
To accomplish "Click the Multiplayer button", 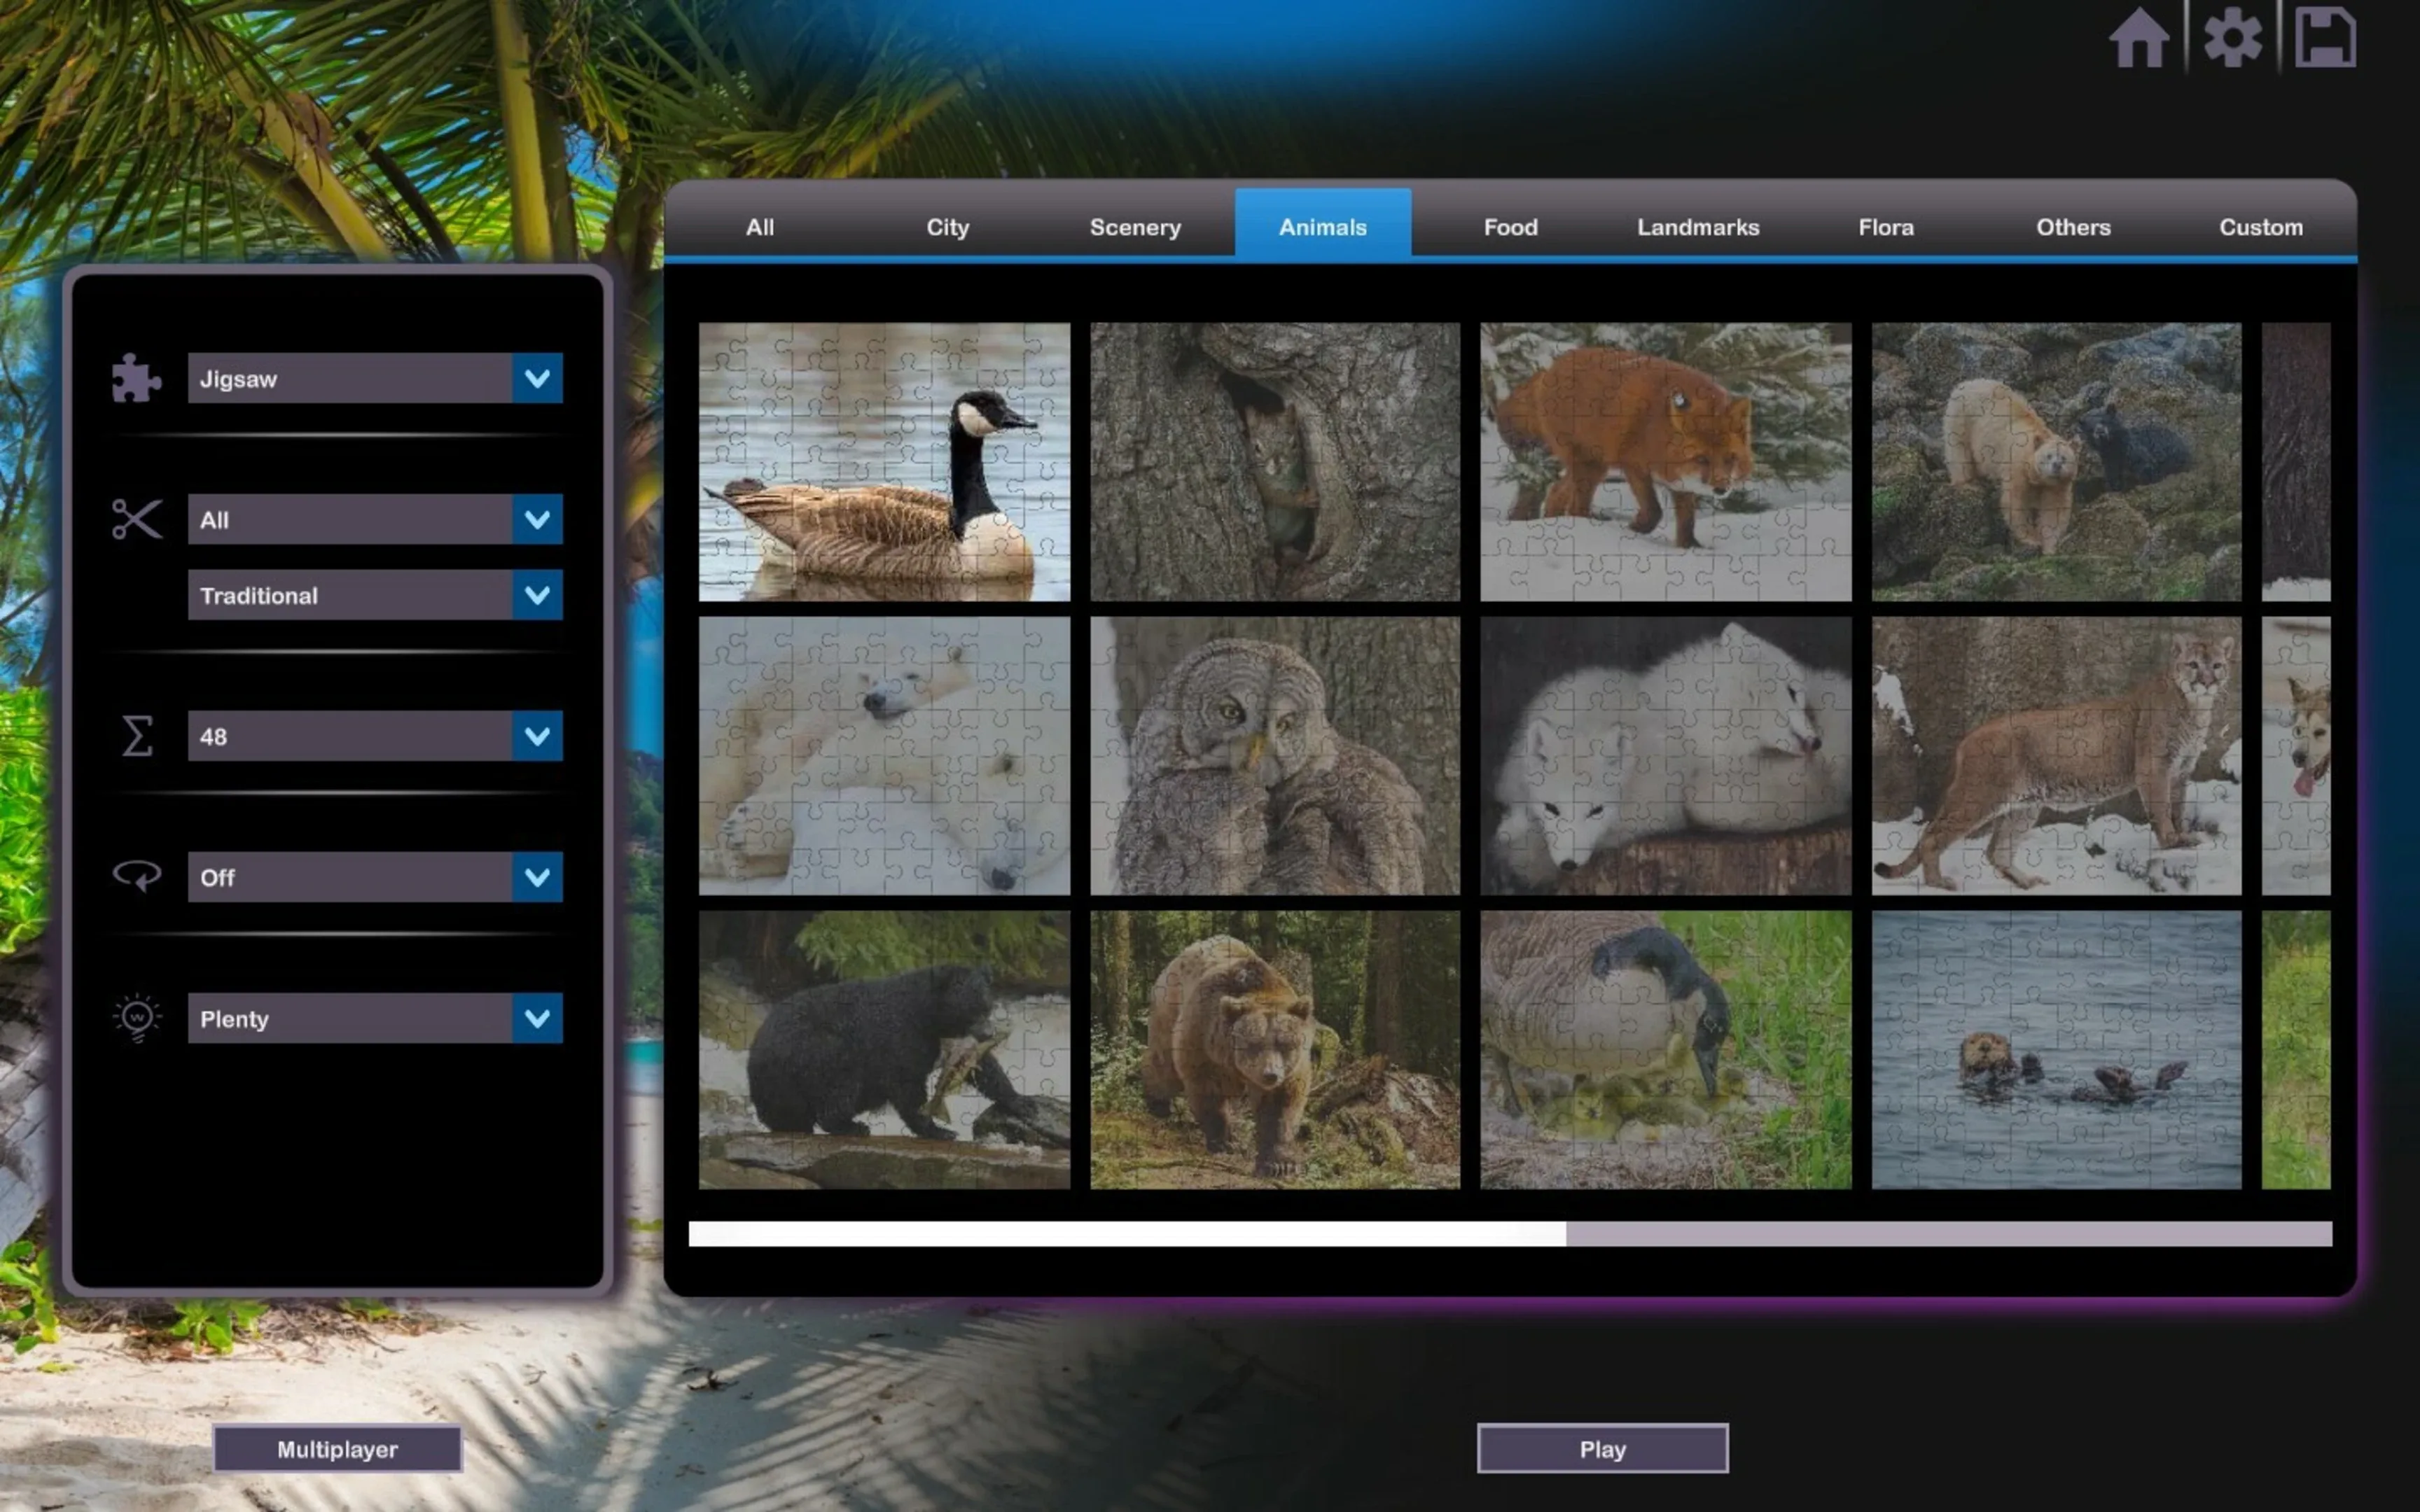I will click(x=338, y=1448).
